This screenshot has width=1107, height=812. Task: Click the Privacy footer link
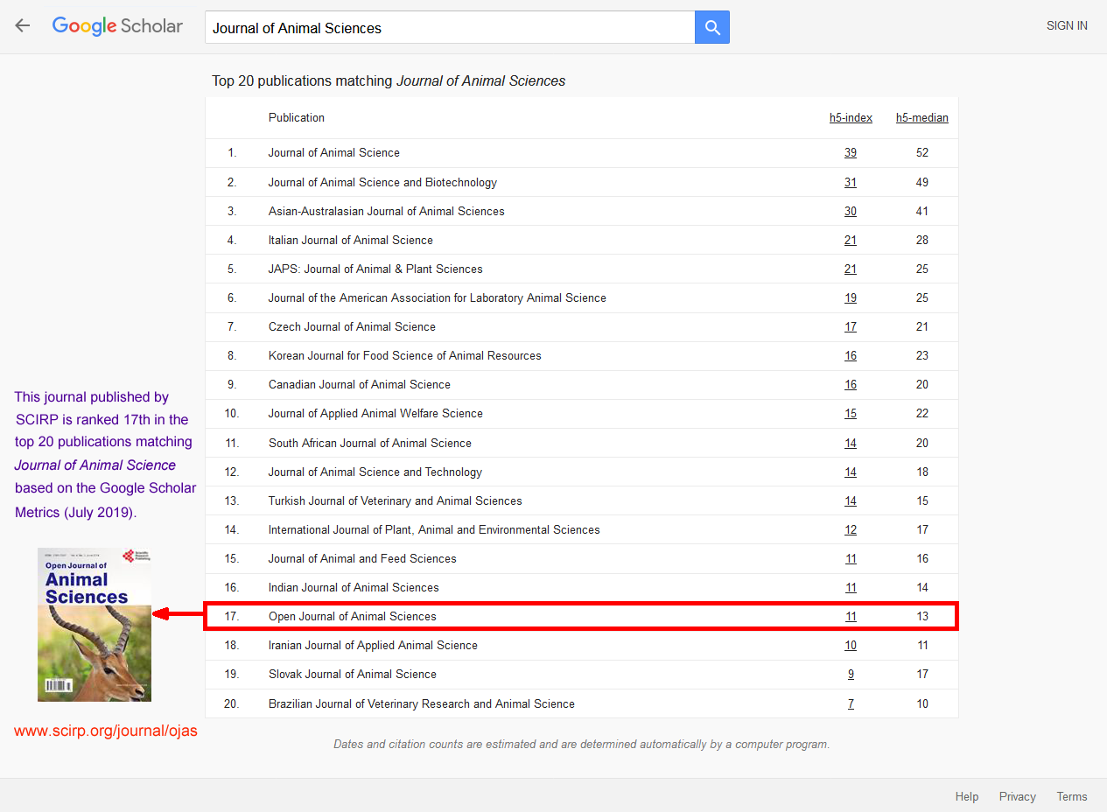1018,797
